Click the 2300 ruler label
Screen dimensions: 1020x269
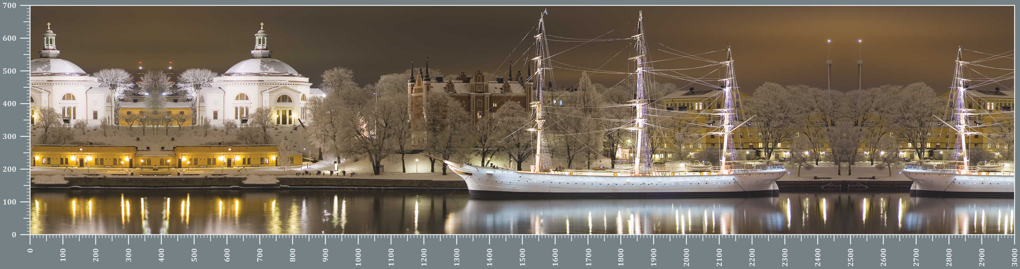pos(785,258)
